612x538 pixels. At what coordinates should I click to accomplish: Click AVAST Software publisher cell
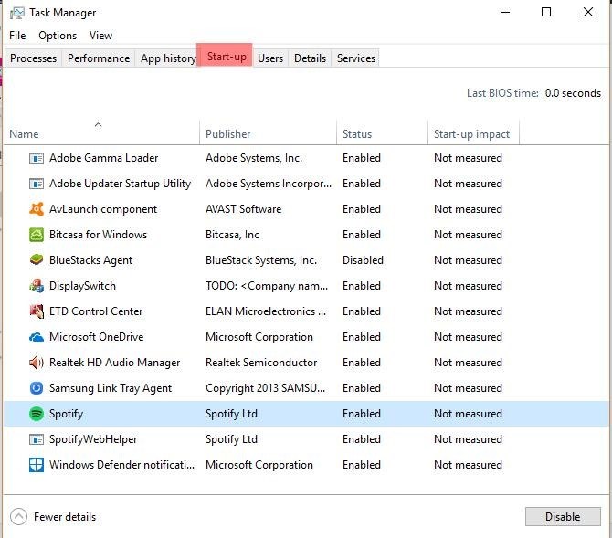coord(243,209)
